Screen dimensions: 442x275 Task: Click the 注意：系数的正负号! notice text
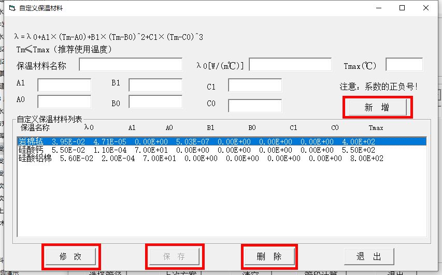[379, 86]
